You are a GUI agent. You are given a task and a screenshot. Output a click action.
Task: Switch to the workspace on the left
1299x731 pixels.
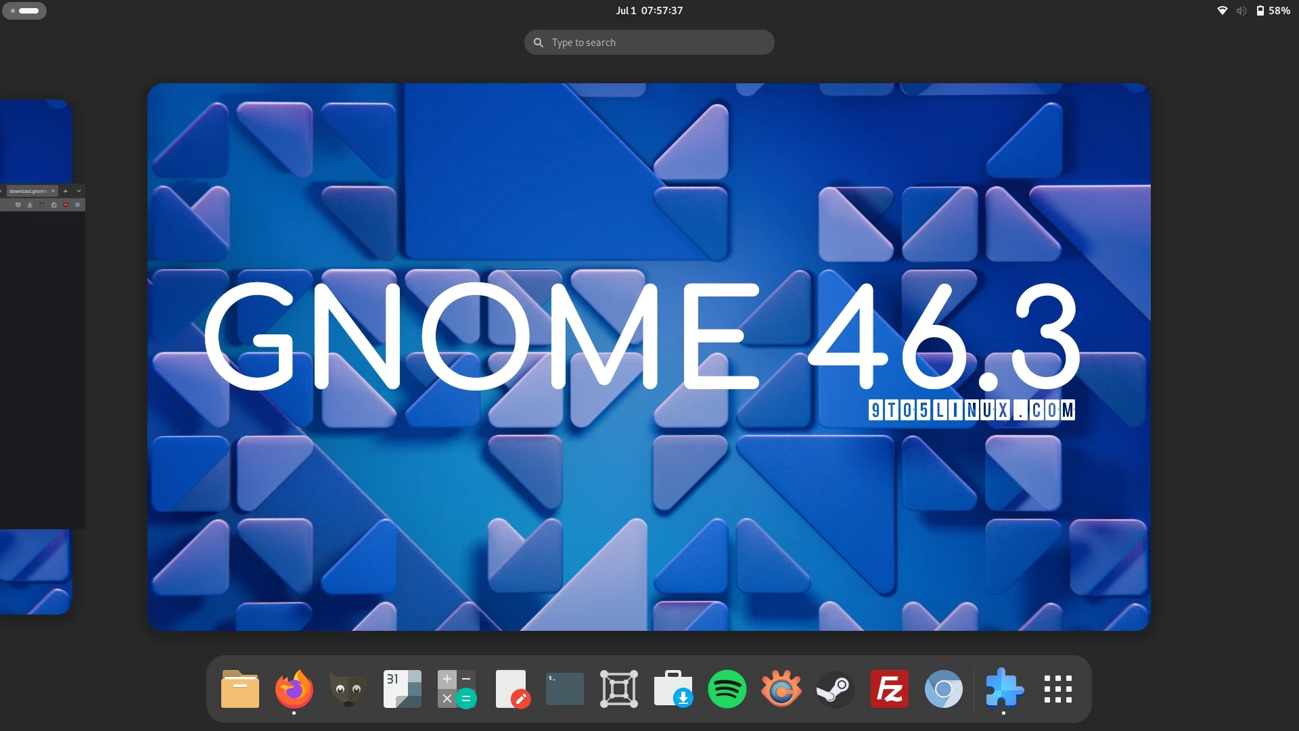(x=37, y=357)
